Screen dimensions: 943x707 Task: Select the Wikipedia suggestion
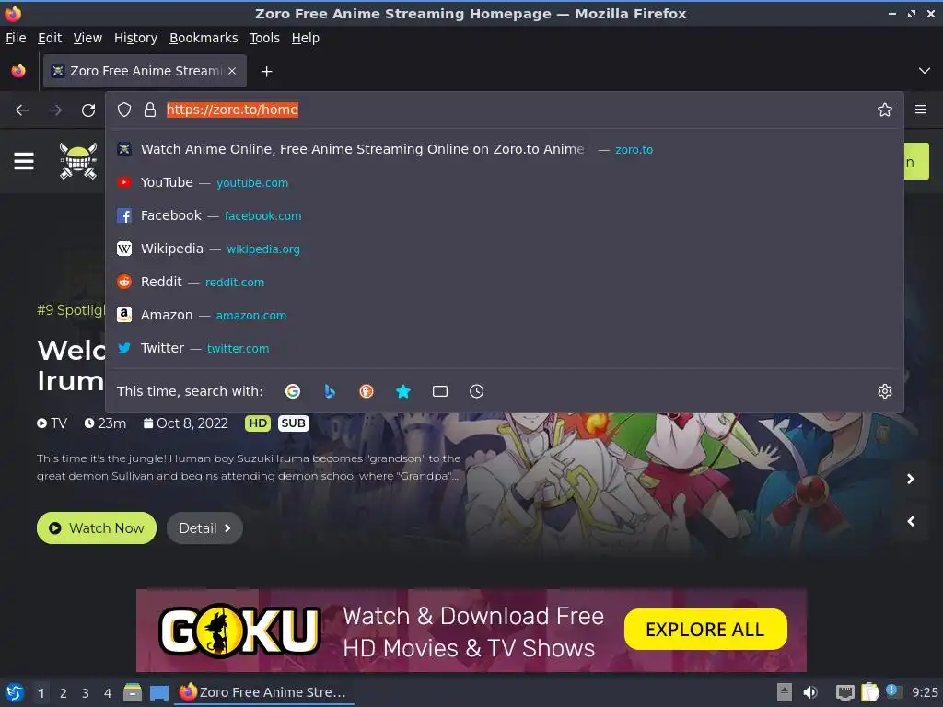(504, 249)
